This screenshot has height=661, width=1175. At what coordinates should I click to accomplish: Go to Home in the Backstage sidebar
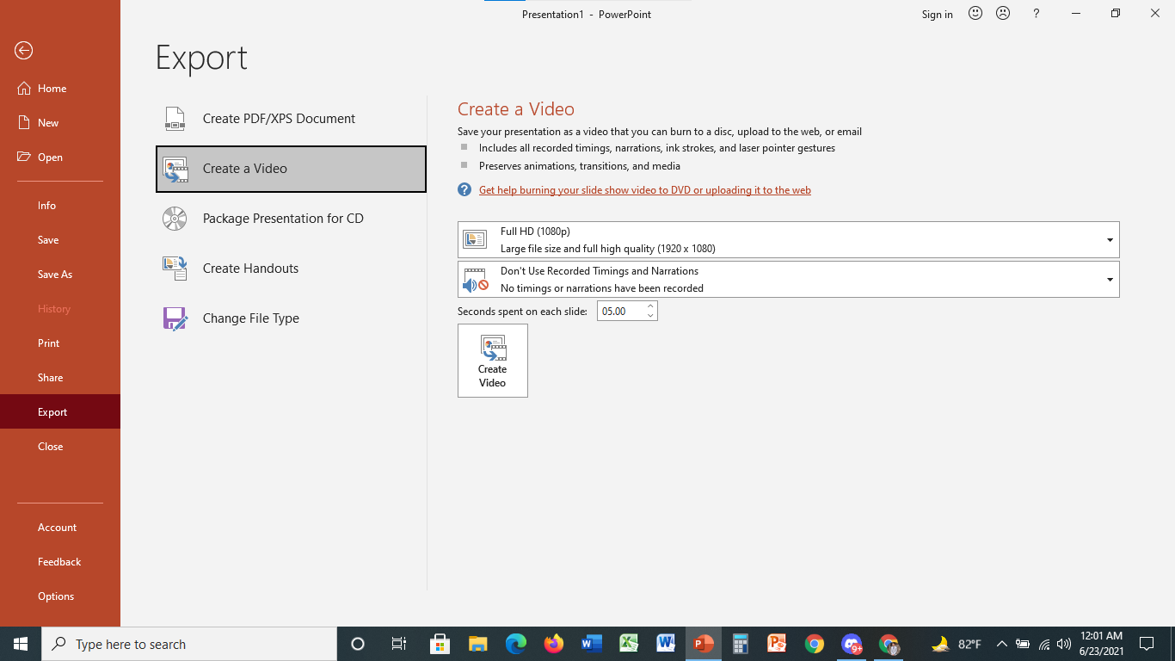click(60, 89)
